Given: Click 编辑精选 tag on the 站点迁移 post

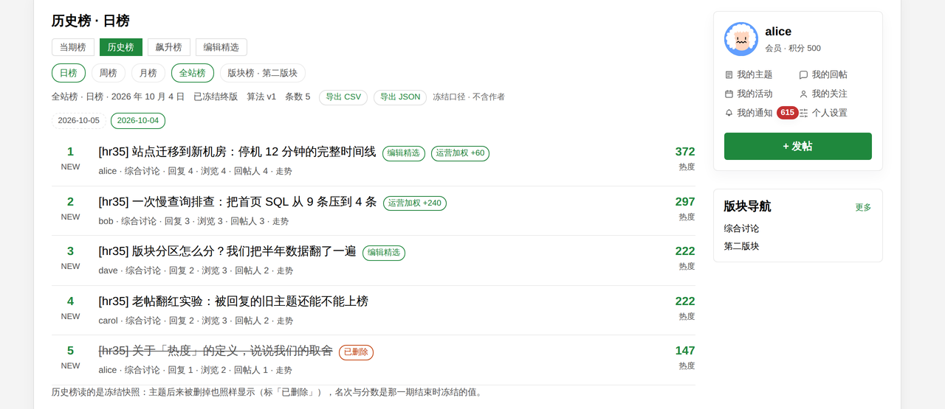Looking at the screenshot, I should (x=404, y=153).
